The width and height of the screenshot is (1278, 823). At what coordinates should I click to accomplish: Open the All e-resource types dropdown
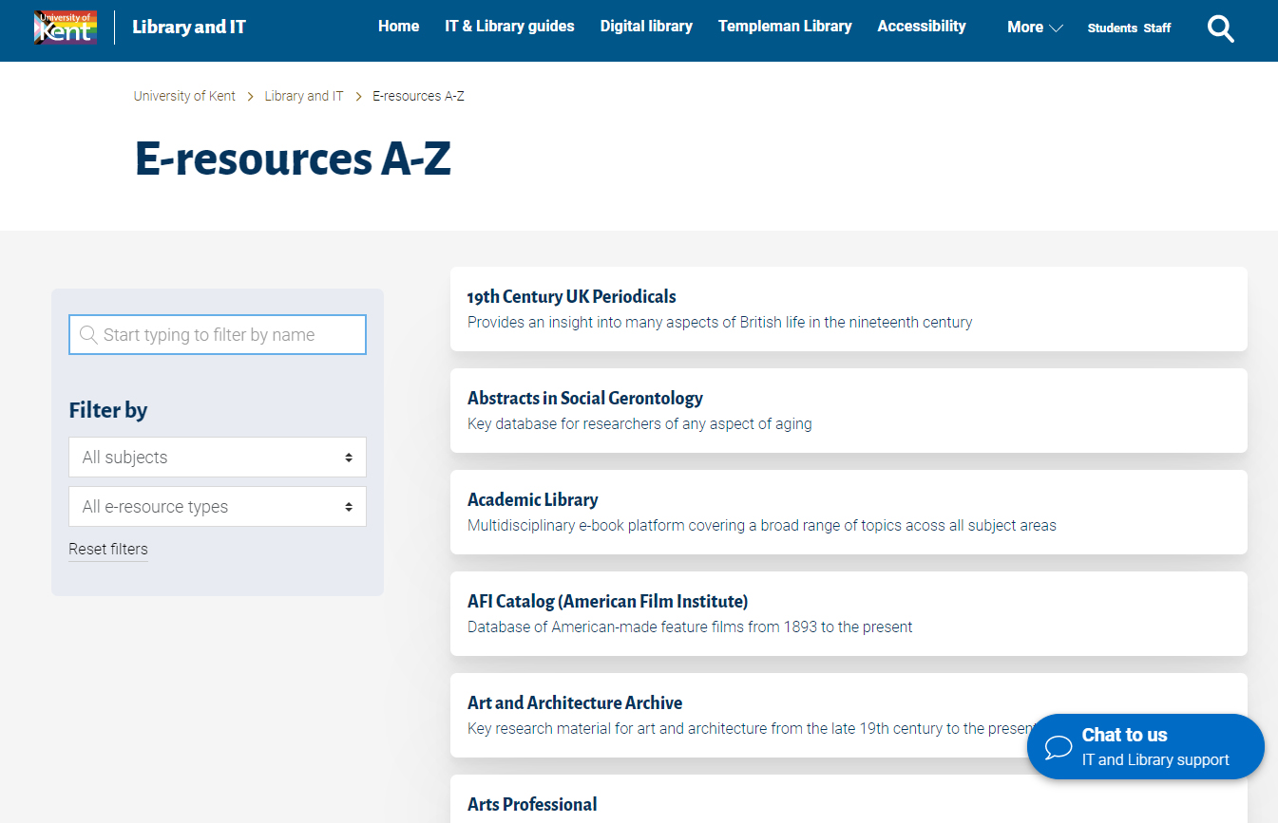click(x=218, y=507)
